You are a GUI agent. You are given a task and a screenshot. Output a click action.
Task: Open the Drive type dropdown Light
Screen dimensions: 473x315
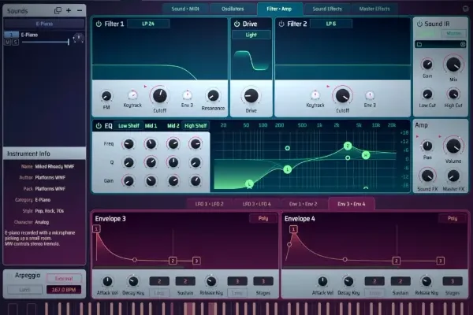tap(251, 35)
